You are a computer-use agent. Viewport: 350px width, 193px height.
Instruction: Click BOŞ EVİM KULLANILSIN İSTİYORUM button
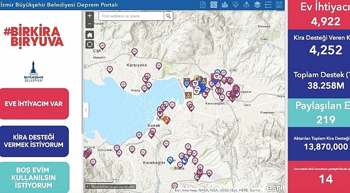[x=34, y=177]
